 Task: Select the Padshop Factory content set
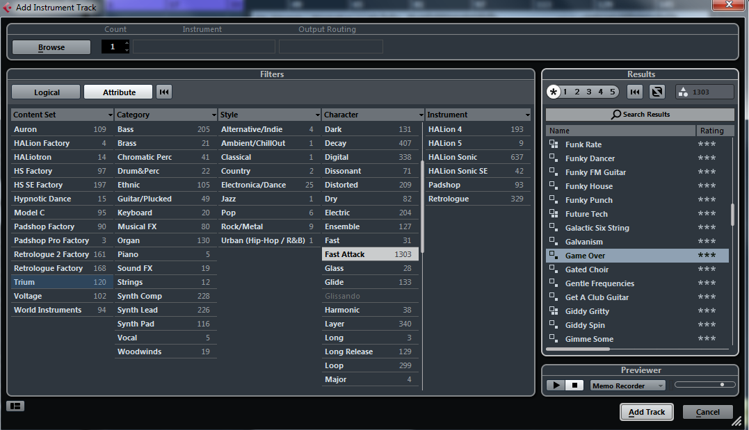pyautogui.click(x=62, y=226)
